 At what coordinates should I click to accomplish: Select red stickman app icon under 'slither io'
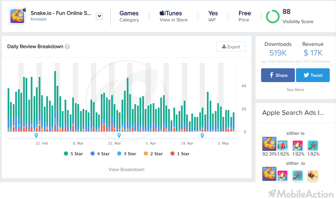pyautogui.click(x=282, y=146)
